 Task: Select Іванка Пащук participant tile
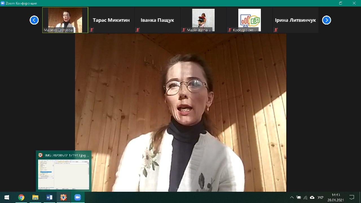[157, 20]
